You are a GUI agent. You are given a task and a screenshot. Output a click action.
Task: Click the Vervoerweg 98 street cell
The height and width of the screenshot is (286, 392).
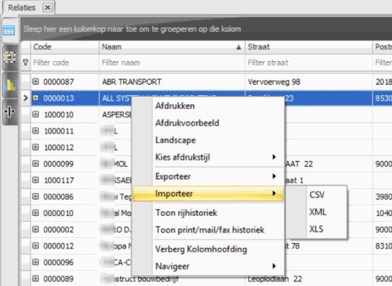click(x=309, y=82)
